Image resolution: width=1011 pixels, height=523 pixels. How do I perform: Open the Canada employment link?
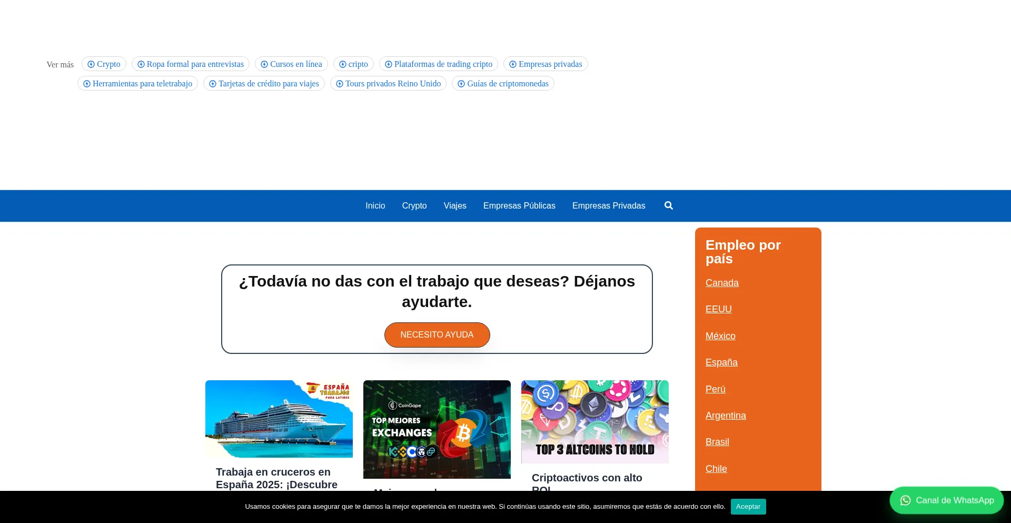click(722, 283)
